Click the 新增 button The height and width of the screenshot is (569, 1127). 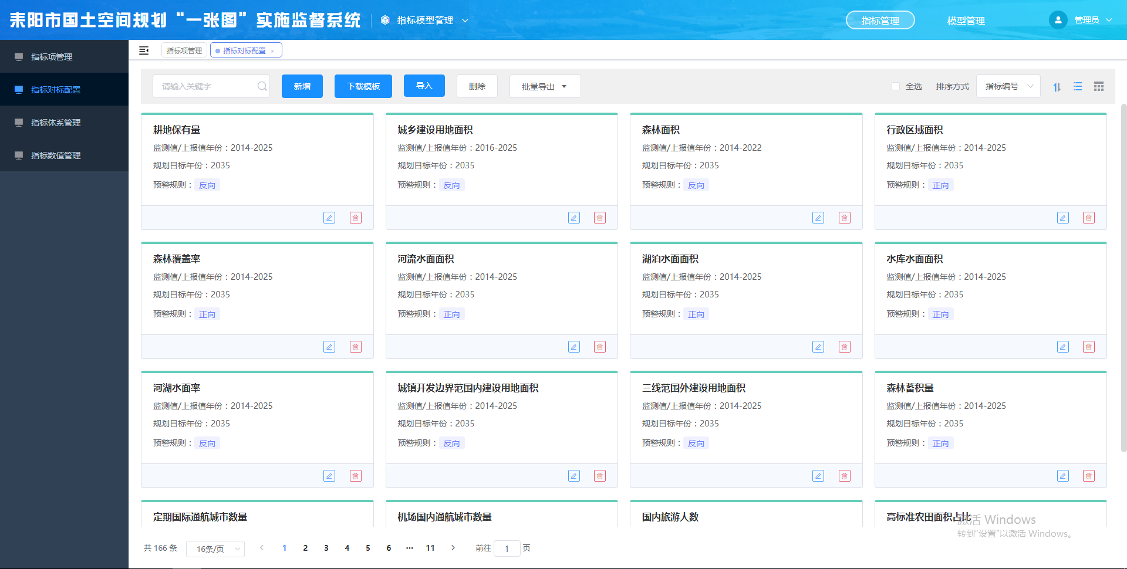tap(302, 86)
